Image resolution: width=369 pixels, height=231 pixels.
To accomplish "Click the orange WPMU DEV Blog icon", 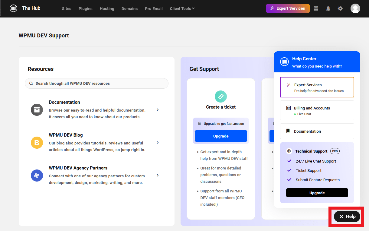I will point(37,143).
